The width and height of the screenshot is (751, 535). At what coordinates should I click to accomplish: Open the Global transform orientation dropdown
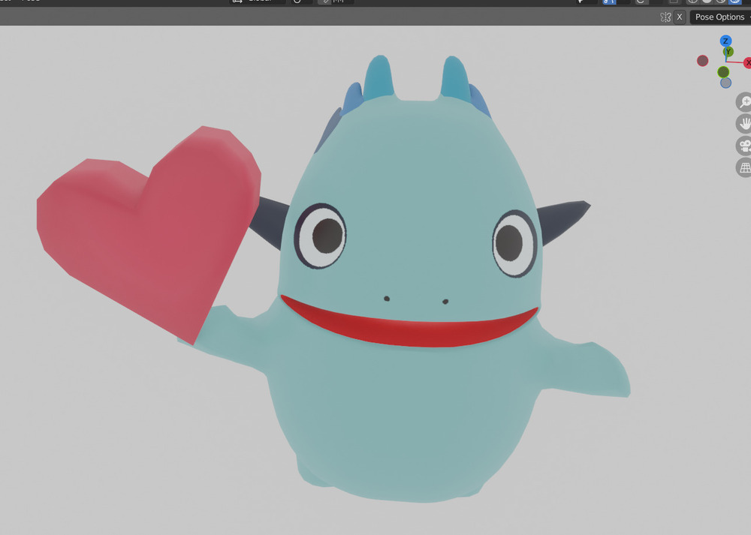click(x=257, y=2)
